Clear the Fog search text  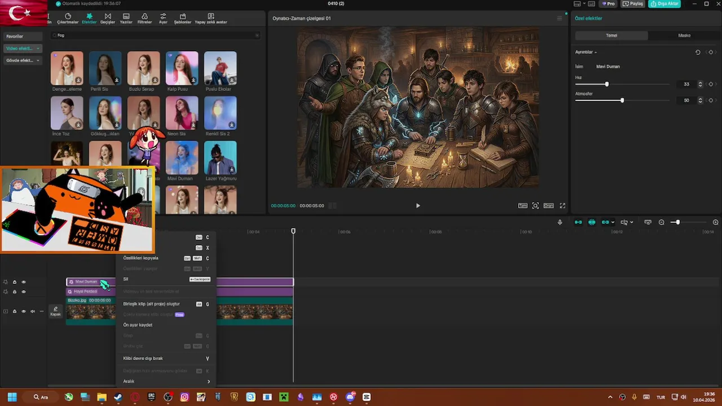(257, 36)
